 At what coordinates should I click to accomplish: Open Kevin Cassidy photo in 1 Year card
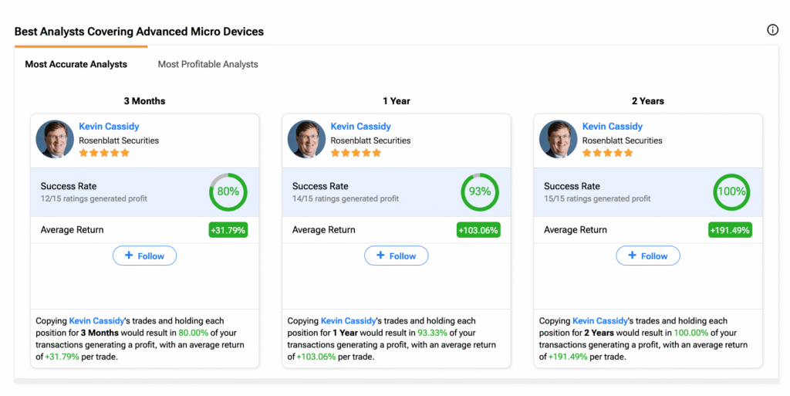pos(306,139)
